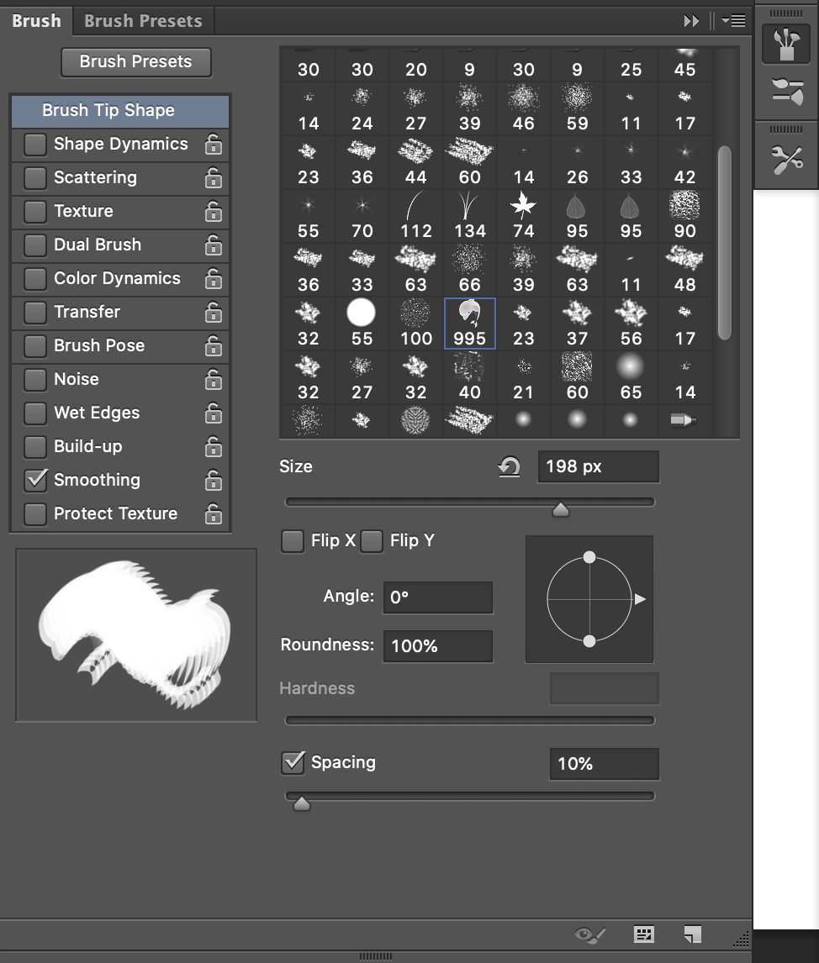The image size is (819, 963).
Task: Toggle the Noise lock icon
Action: [x=214, y=380]
